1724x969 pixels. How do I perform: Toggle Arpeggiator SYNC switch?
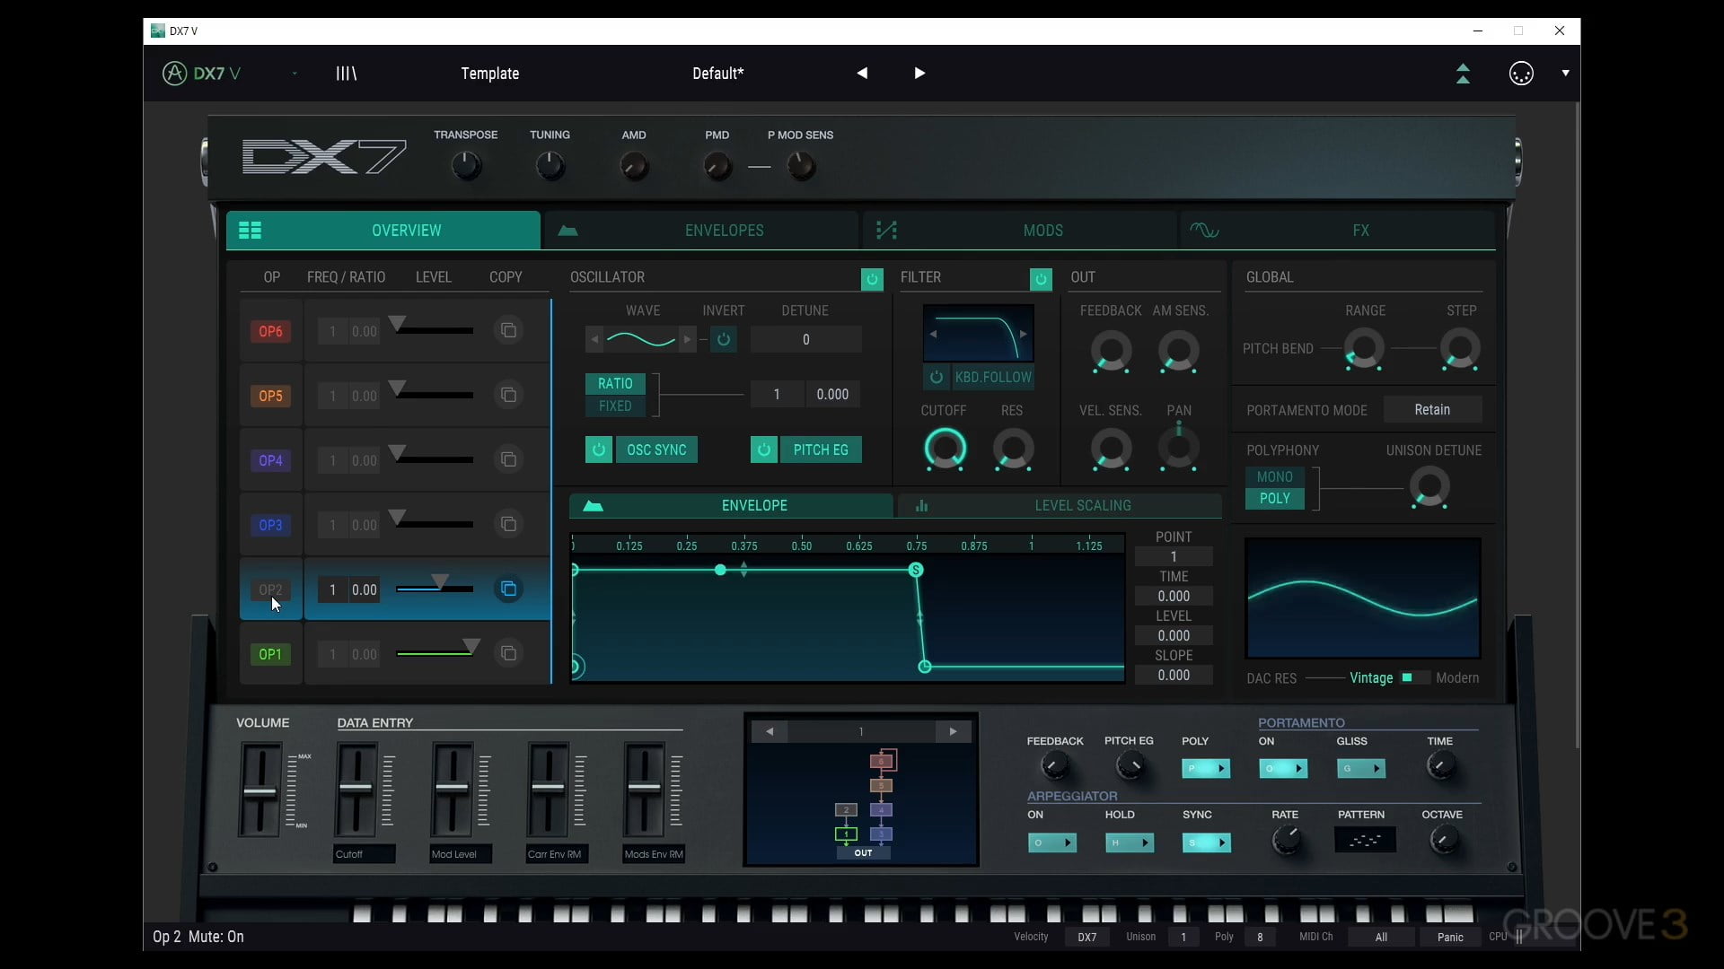(1206, 842)
